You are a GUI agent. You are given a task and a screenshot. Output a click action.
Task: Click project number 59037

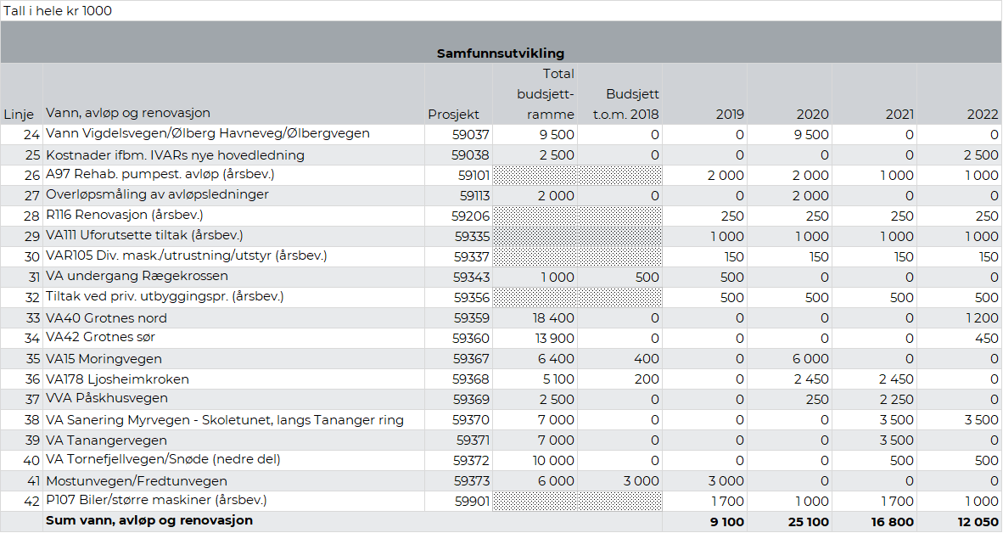coord(470,134)
